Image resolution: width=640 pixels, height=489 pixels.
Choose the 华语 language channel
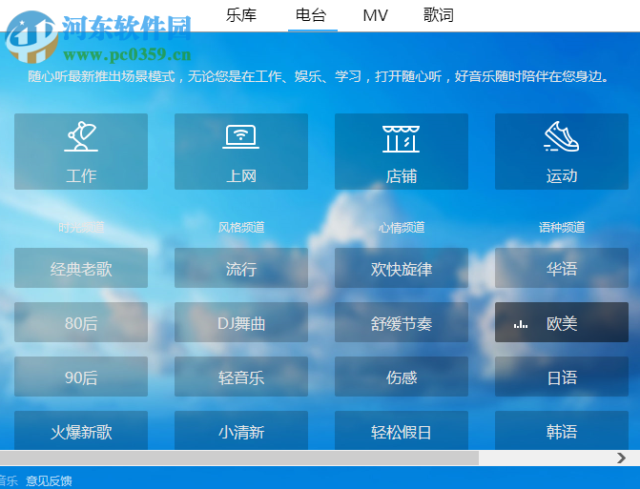[x=562, y=268]
